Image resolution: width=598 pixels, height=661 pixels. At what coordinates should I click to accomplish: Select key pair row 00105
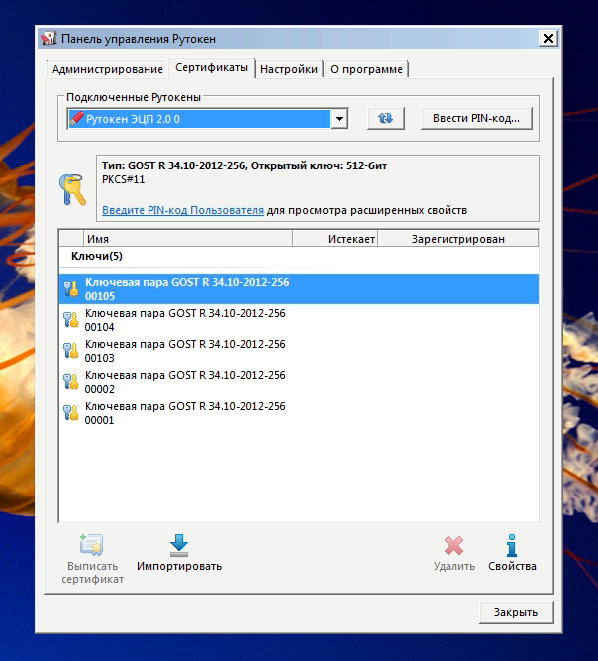click(299, 289)
